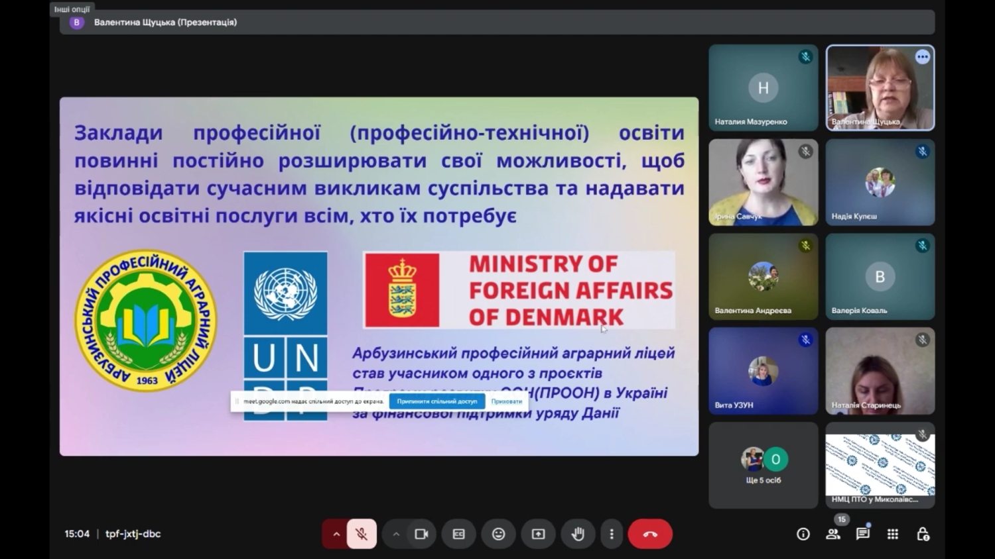This screenshot has width=995, height=559.
Task: Click Припинити спільний доступ button
Action: (x=437, y=401)
